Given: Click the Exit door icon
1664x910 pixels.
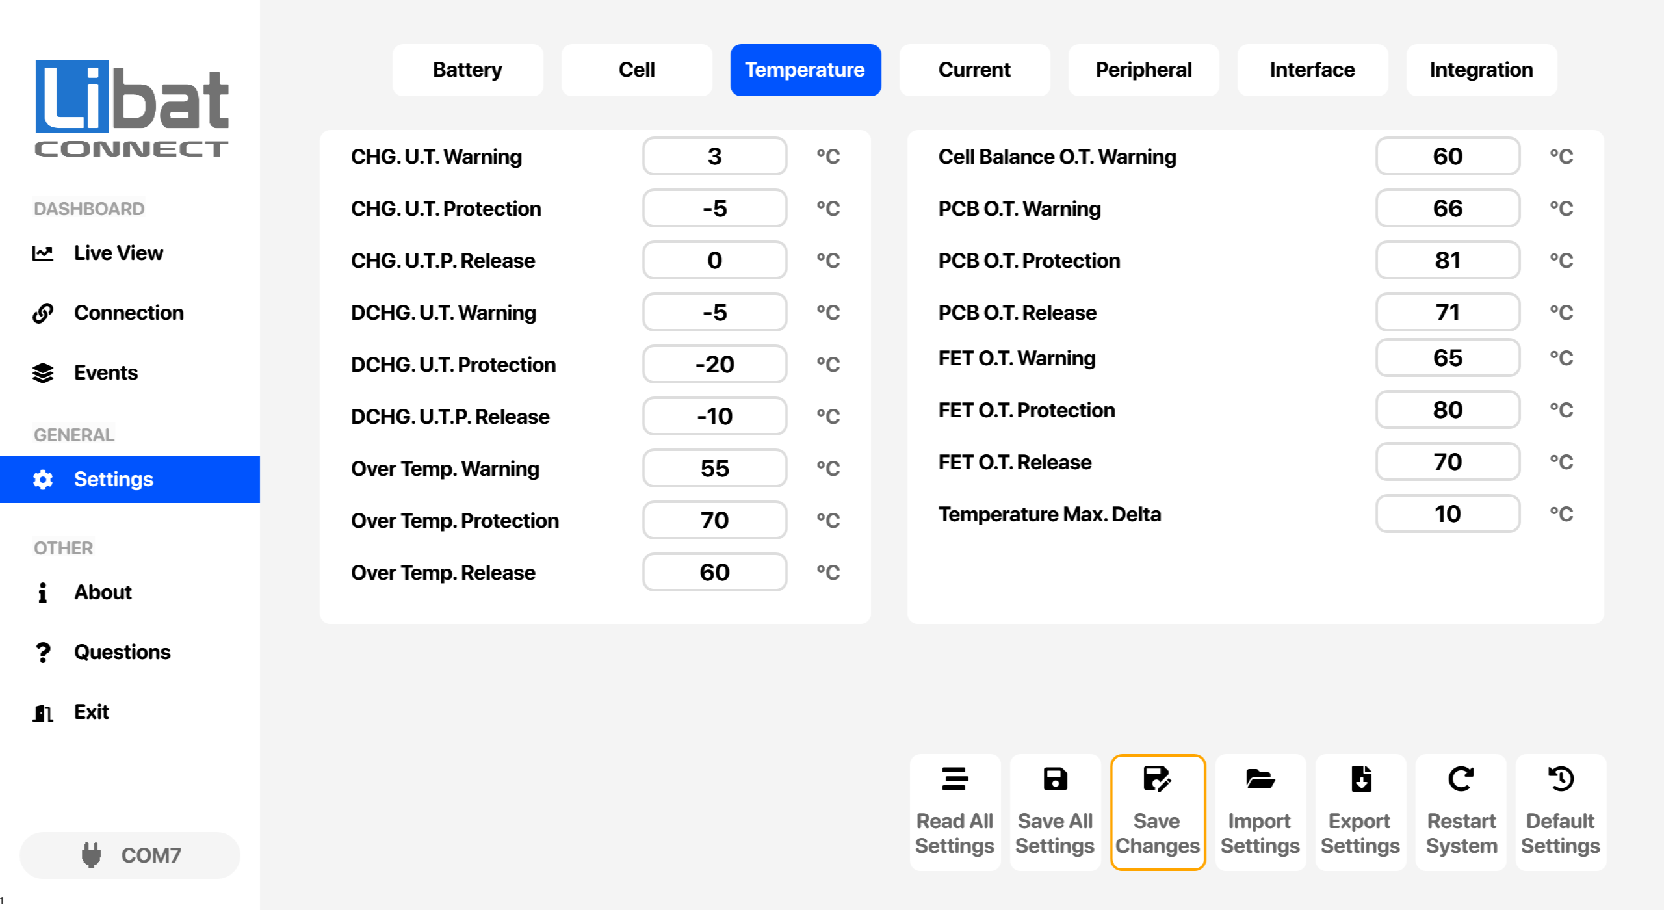Looking at the screenshot, I should pos(43,712).
